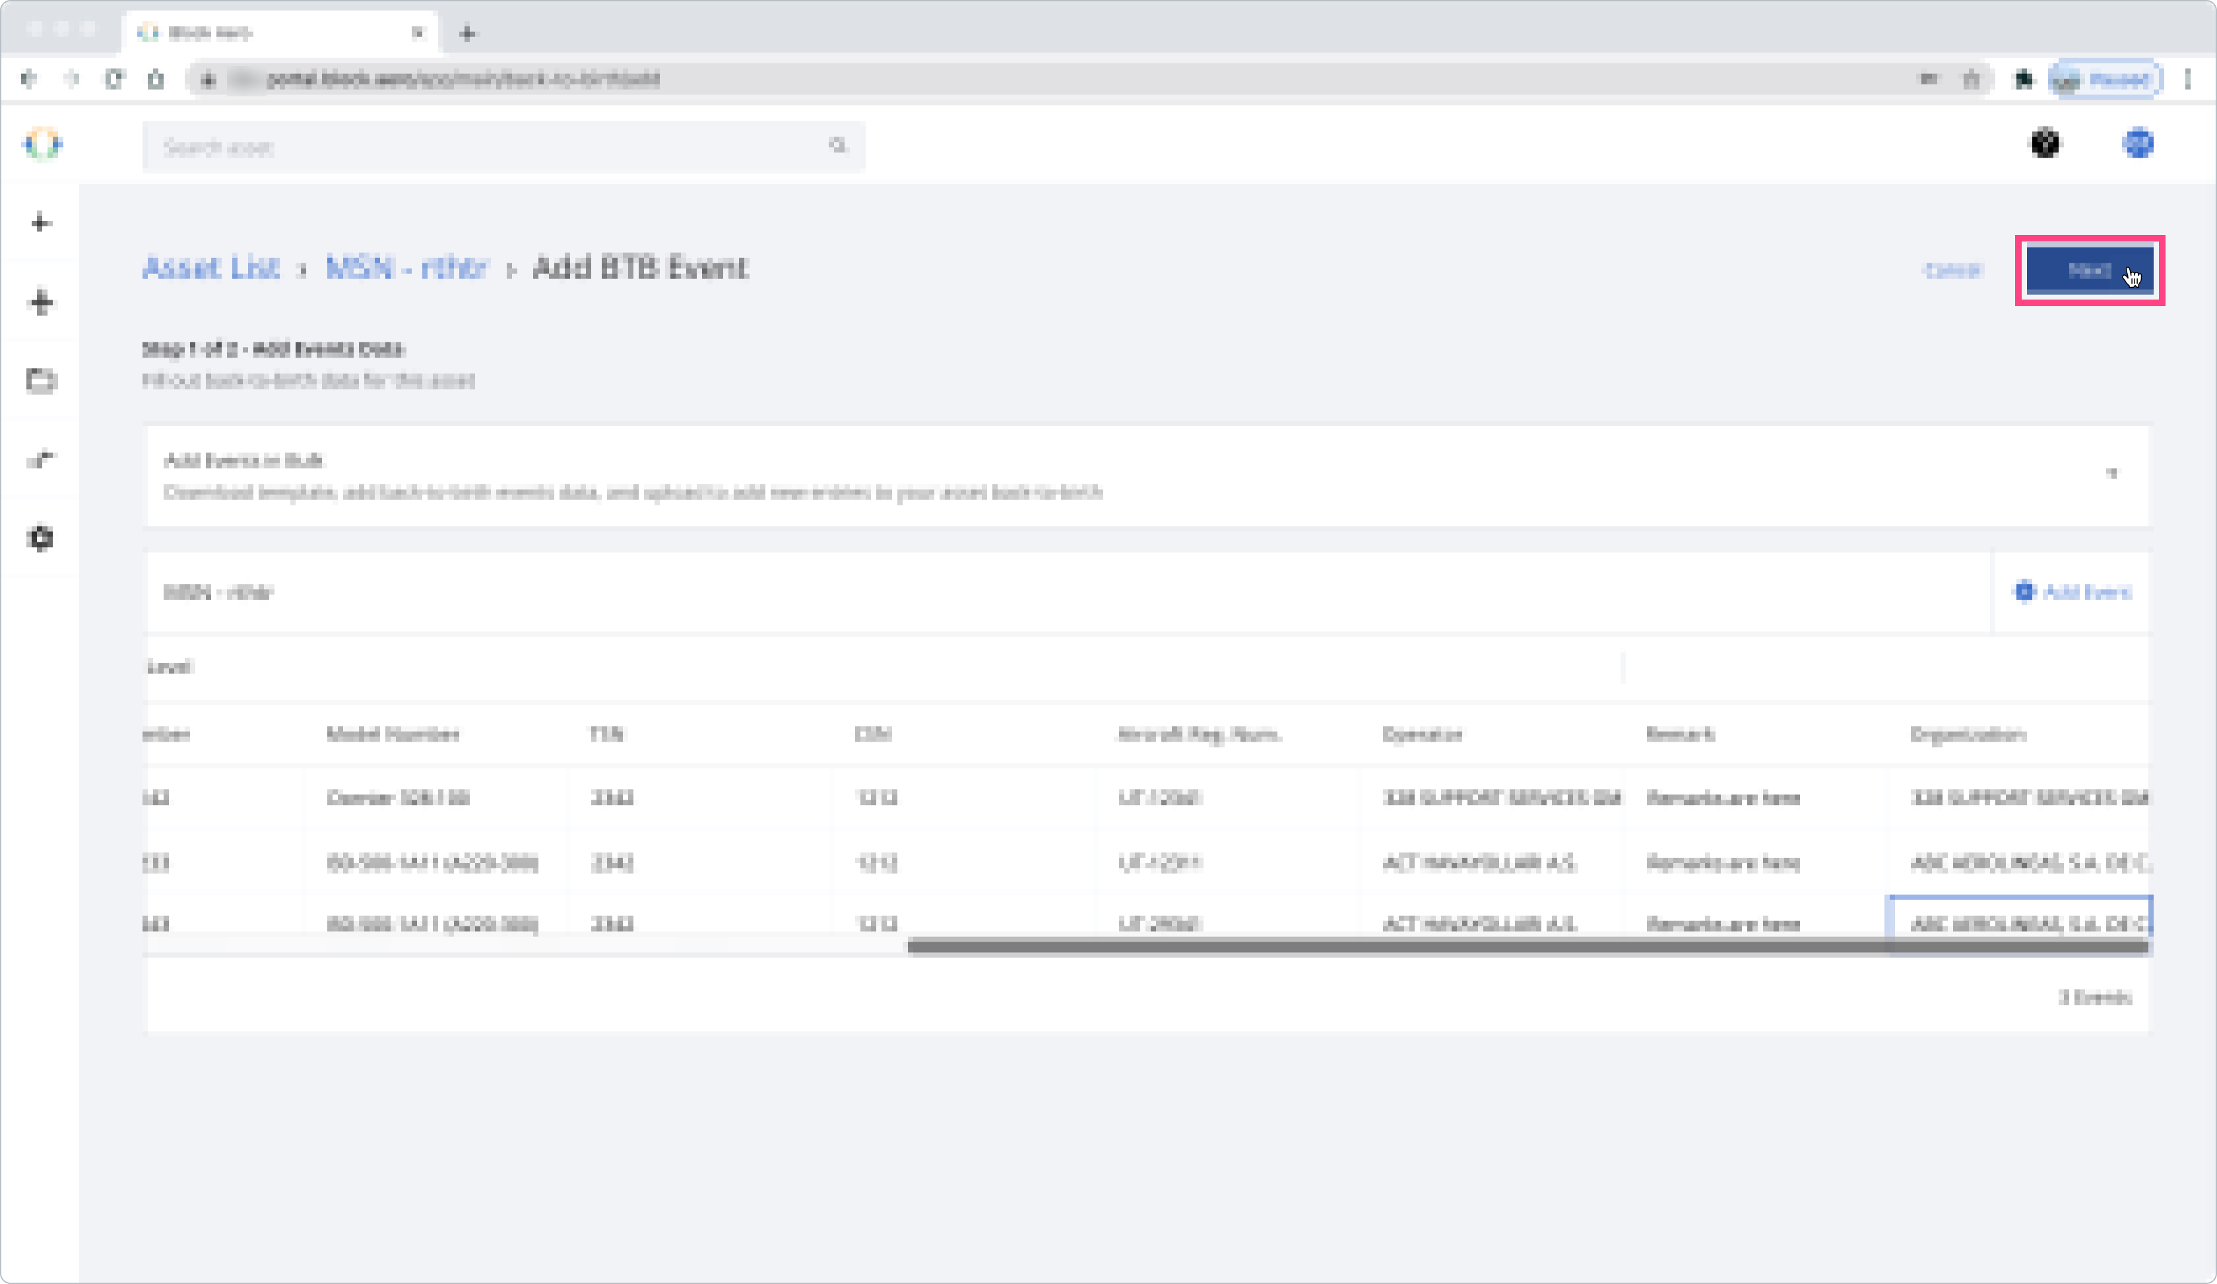2217x1284 pixels.
Task: Open the folder icon in sidebar
Action: coord(40,380)
